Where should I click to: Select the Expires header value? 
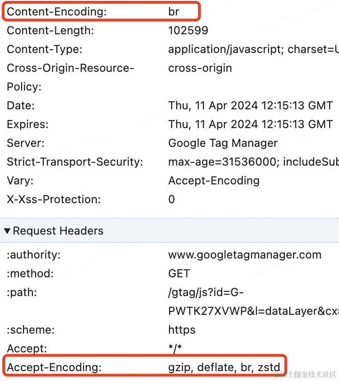point(250,124)
